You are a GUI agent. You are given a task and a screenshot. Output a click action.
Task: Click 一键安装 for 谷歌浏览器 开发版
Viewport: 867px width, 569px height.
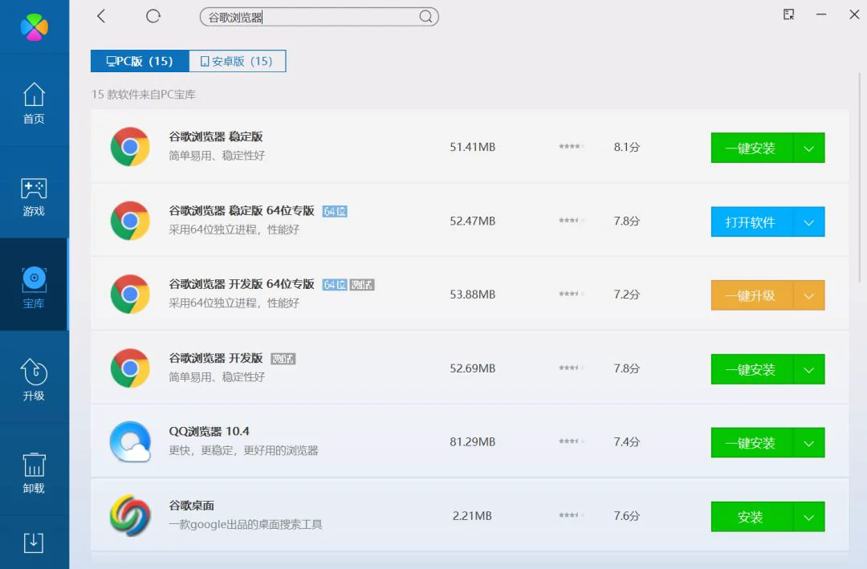pos(752,369)
